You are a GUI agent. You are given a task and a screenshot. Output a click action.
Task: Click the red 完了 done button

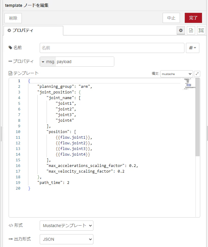[x=193, y=18]
